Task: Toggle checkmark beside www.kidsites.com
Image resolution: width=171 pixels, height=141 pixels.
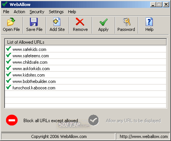Action: [x=9, y=74]
